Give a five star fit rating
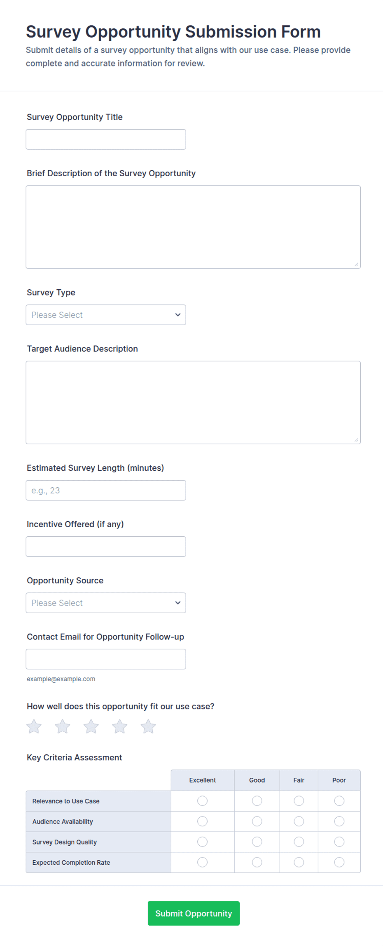Image resolution: width=383 pixels, height=946 pixels. [x=148, y=727]
